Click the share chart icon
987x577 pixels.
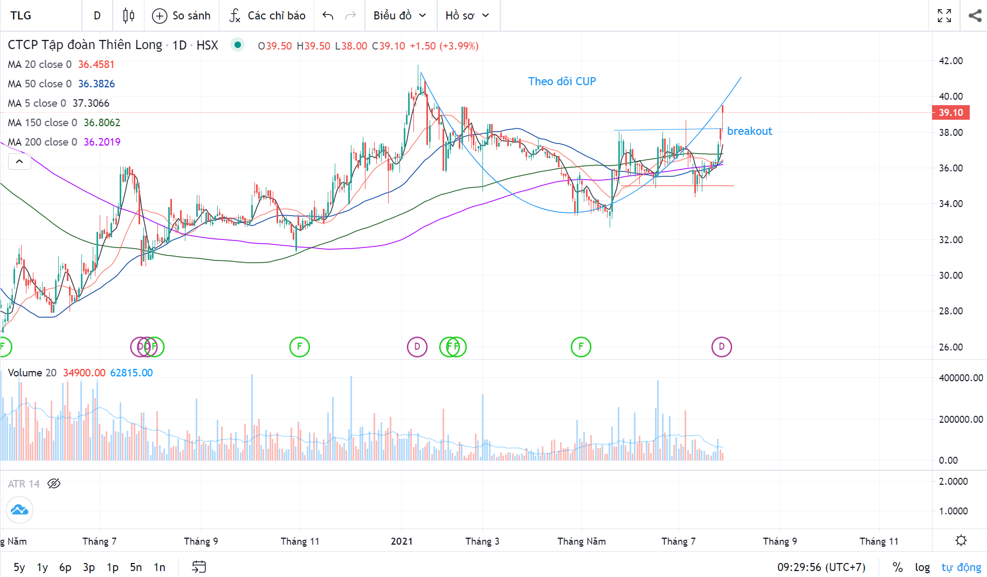pyautogui.click(x=975, y=16)
